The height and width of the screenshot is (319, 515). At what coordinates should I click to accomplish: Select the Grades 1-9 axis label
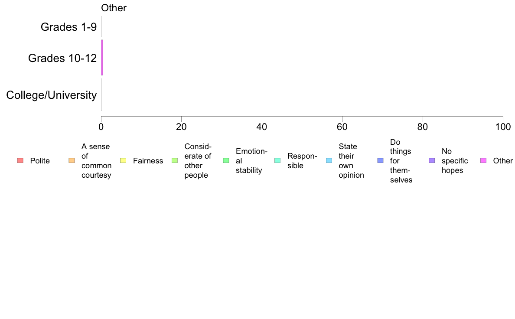[68, 27]
